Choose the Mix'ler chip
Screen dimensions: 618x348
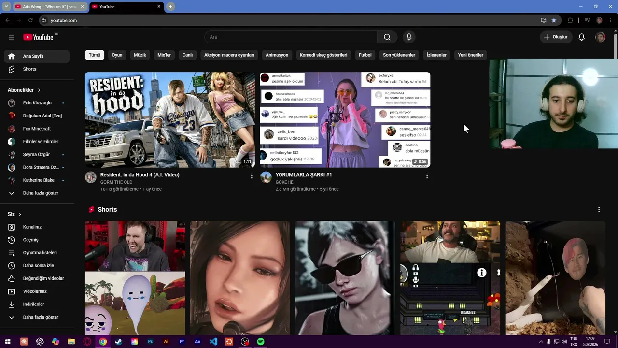pyautogui.click(x=164, y=55)
